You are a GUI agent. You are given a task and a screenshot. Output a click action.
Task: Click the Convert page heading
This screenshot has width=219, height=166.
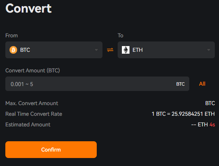coord(29,8)
